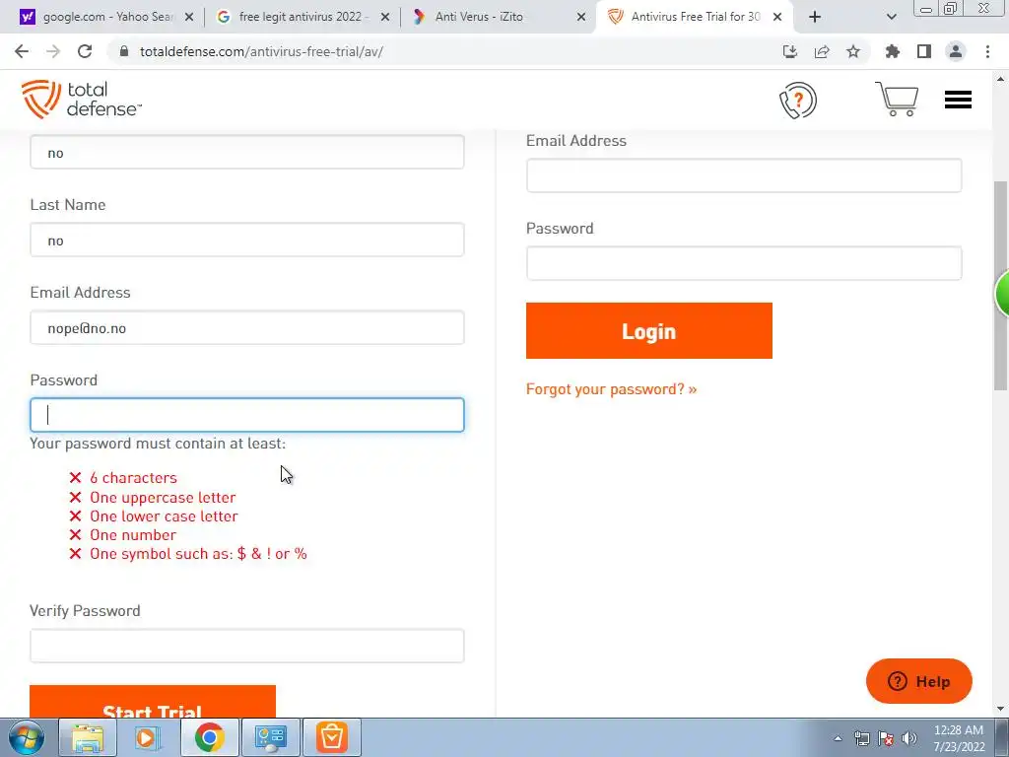Click Action Center flag icon
The image size is (1009, 757).
click(886, 738)
